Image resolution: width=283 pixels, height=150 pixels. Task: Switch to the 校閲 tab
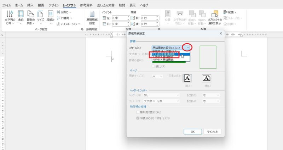point(122,5)
